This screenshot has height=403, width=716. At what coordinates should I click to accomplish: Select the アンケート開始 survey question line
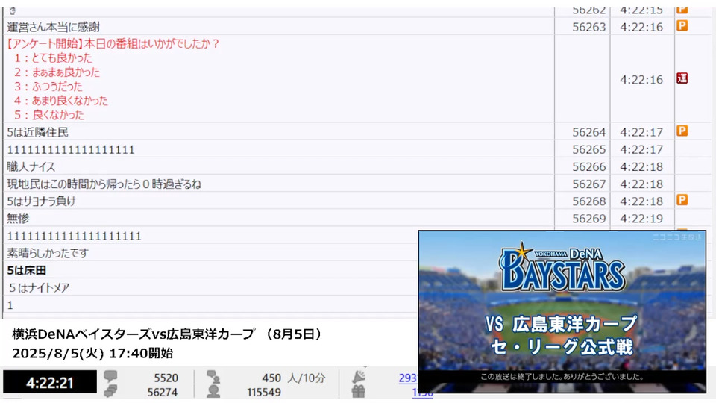click(x=113, y=43)
